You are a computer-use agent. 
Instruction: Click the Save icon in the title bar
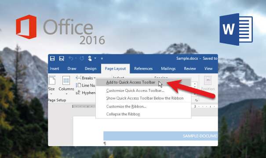click(52, 58)
